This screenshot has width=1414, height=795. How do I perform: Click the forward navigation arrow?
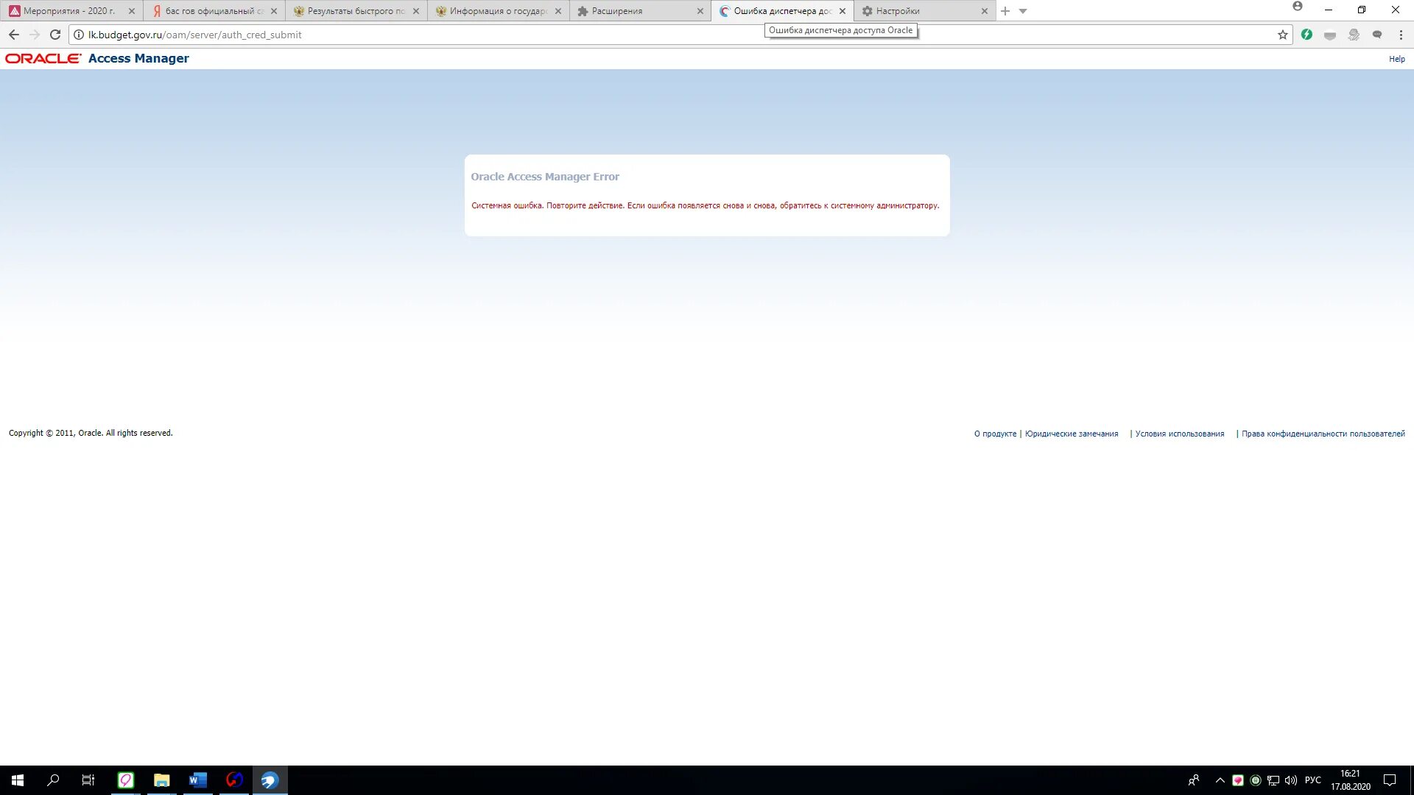[34, 34]
